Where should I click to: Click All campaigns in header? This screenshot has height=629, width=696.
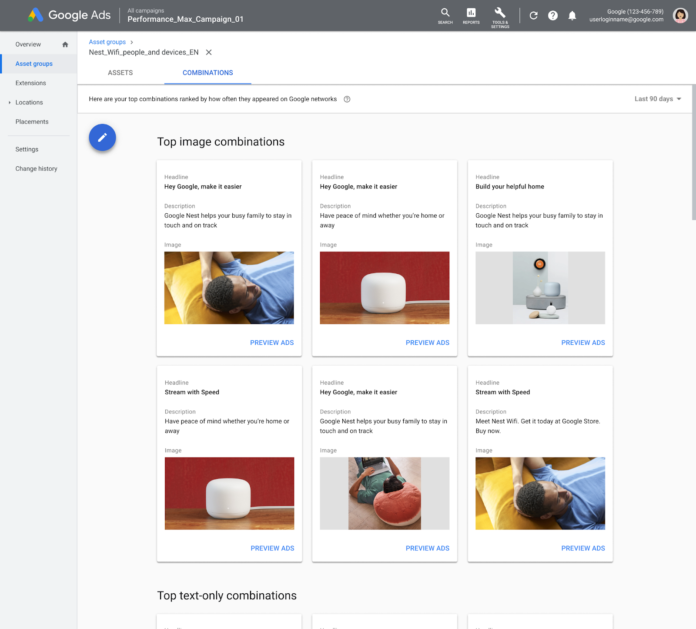click(146, 10)
